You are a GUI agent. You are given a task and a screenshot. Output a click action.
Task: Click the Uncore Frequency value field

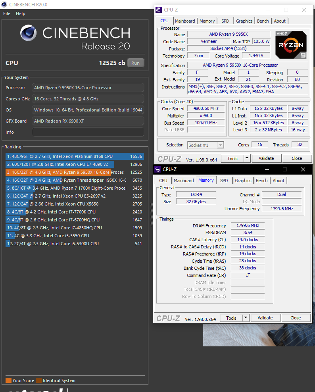click(x=282, y=209)
